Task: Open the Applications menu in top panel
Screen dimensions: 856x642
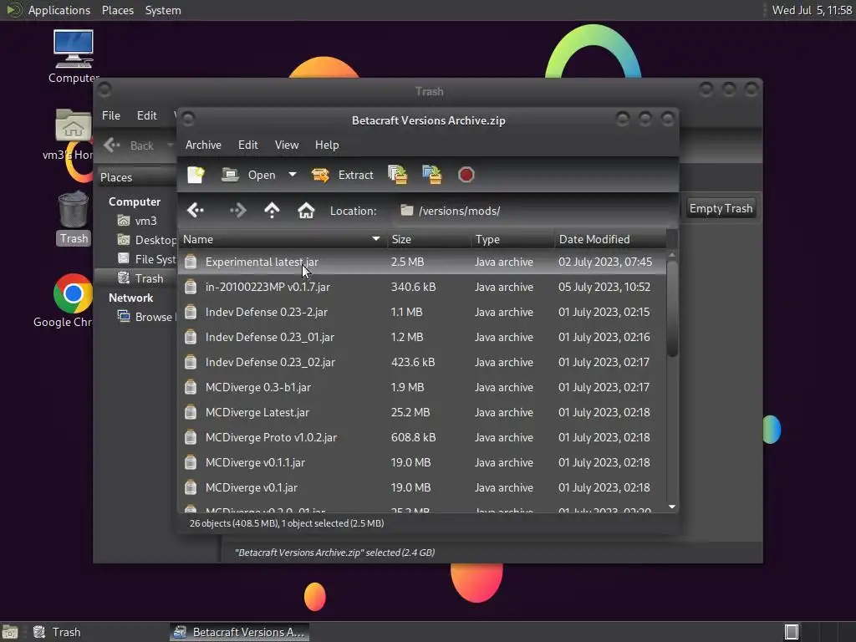Action: point(59,10)
